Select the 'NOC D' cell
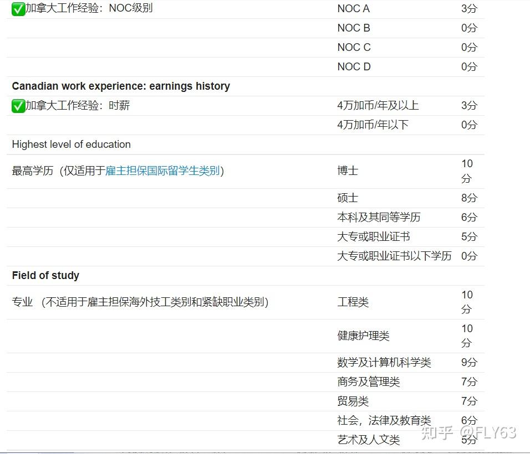Image resolution: width=530 pixels, height=454 pixels. coord(354,67)
